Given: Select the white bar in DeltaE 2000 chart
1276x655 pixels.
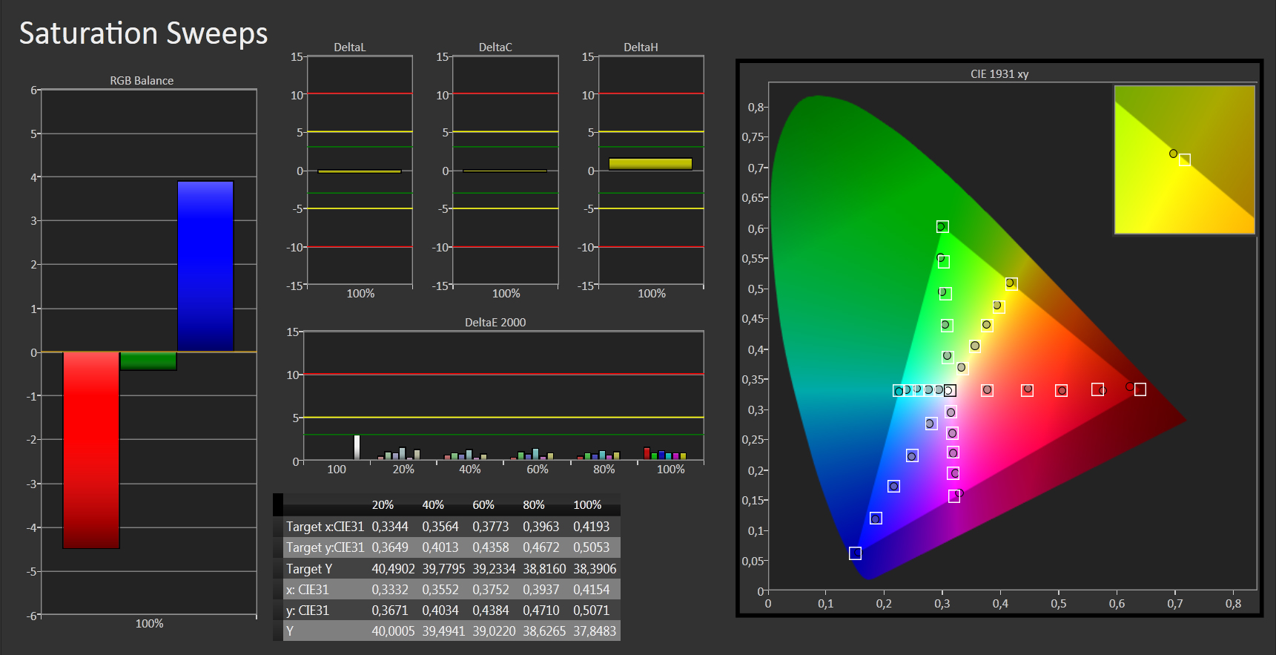Looking at the screenshot, I should [x=357, y=447].
